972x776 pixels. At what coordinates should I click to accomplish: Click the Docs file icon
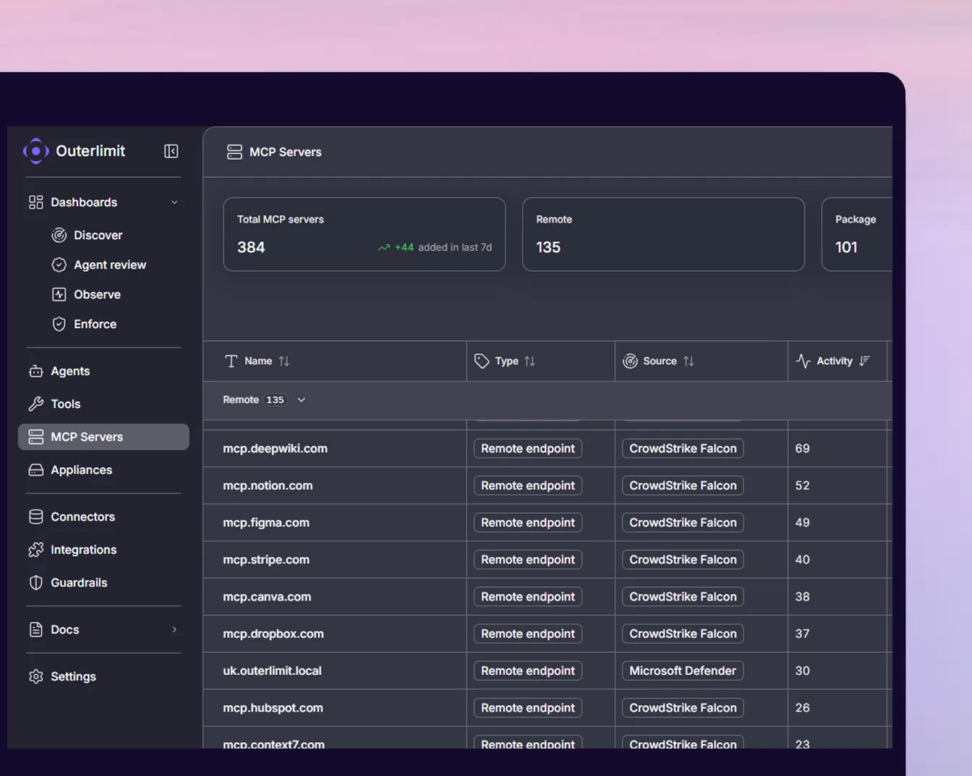coord(36,629)
